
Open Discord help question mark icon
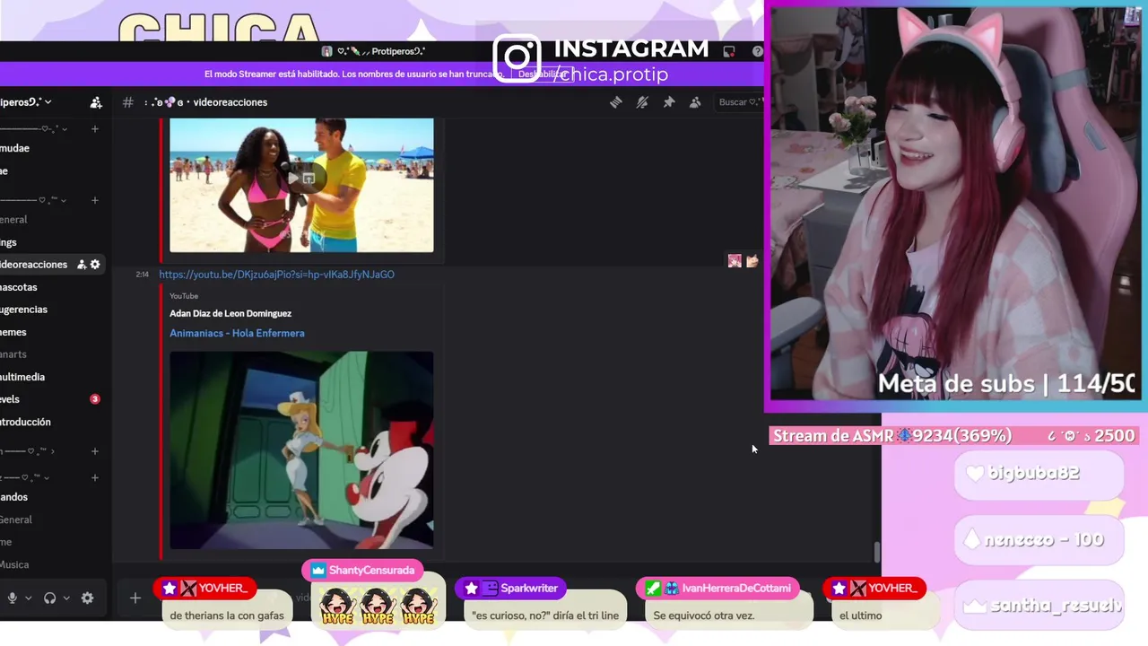pyautogui.click(x=758, y=51)
